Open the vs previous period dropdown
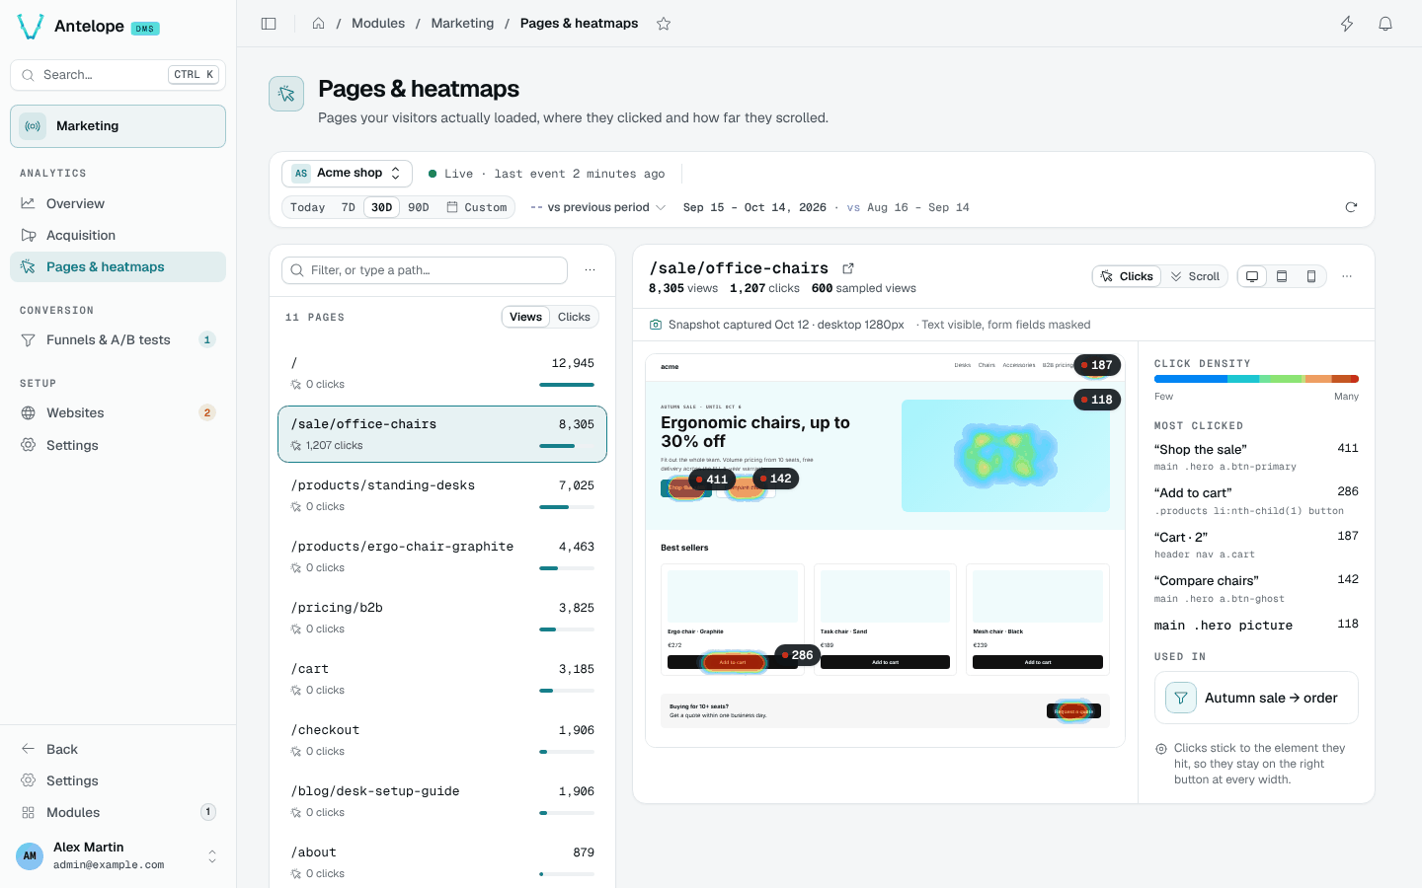Screen dimensions: 1422x888 click(x=598, y=207)
